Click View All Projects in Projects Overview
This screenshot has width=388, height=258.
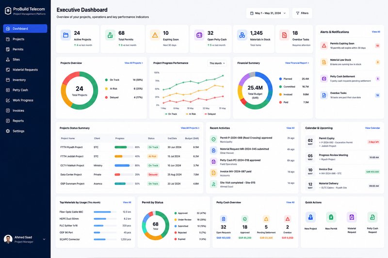click(134, 63)
